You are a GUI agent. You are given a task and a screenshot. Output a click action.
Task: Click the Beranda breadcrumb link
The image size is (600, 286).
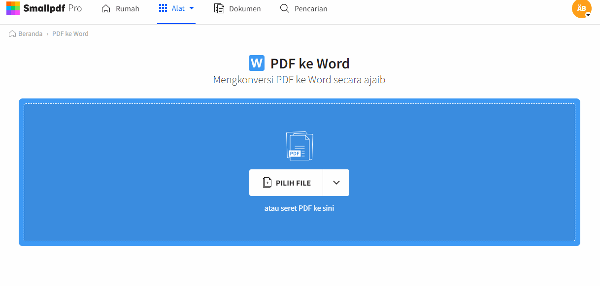coord(26,34)
